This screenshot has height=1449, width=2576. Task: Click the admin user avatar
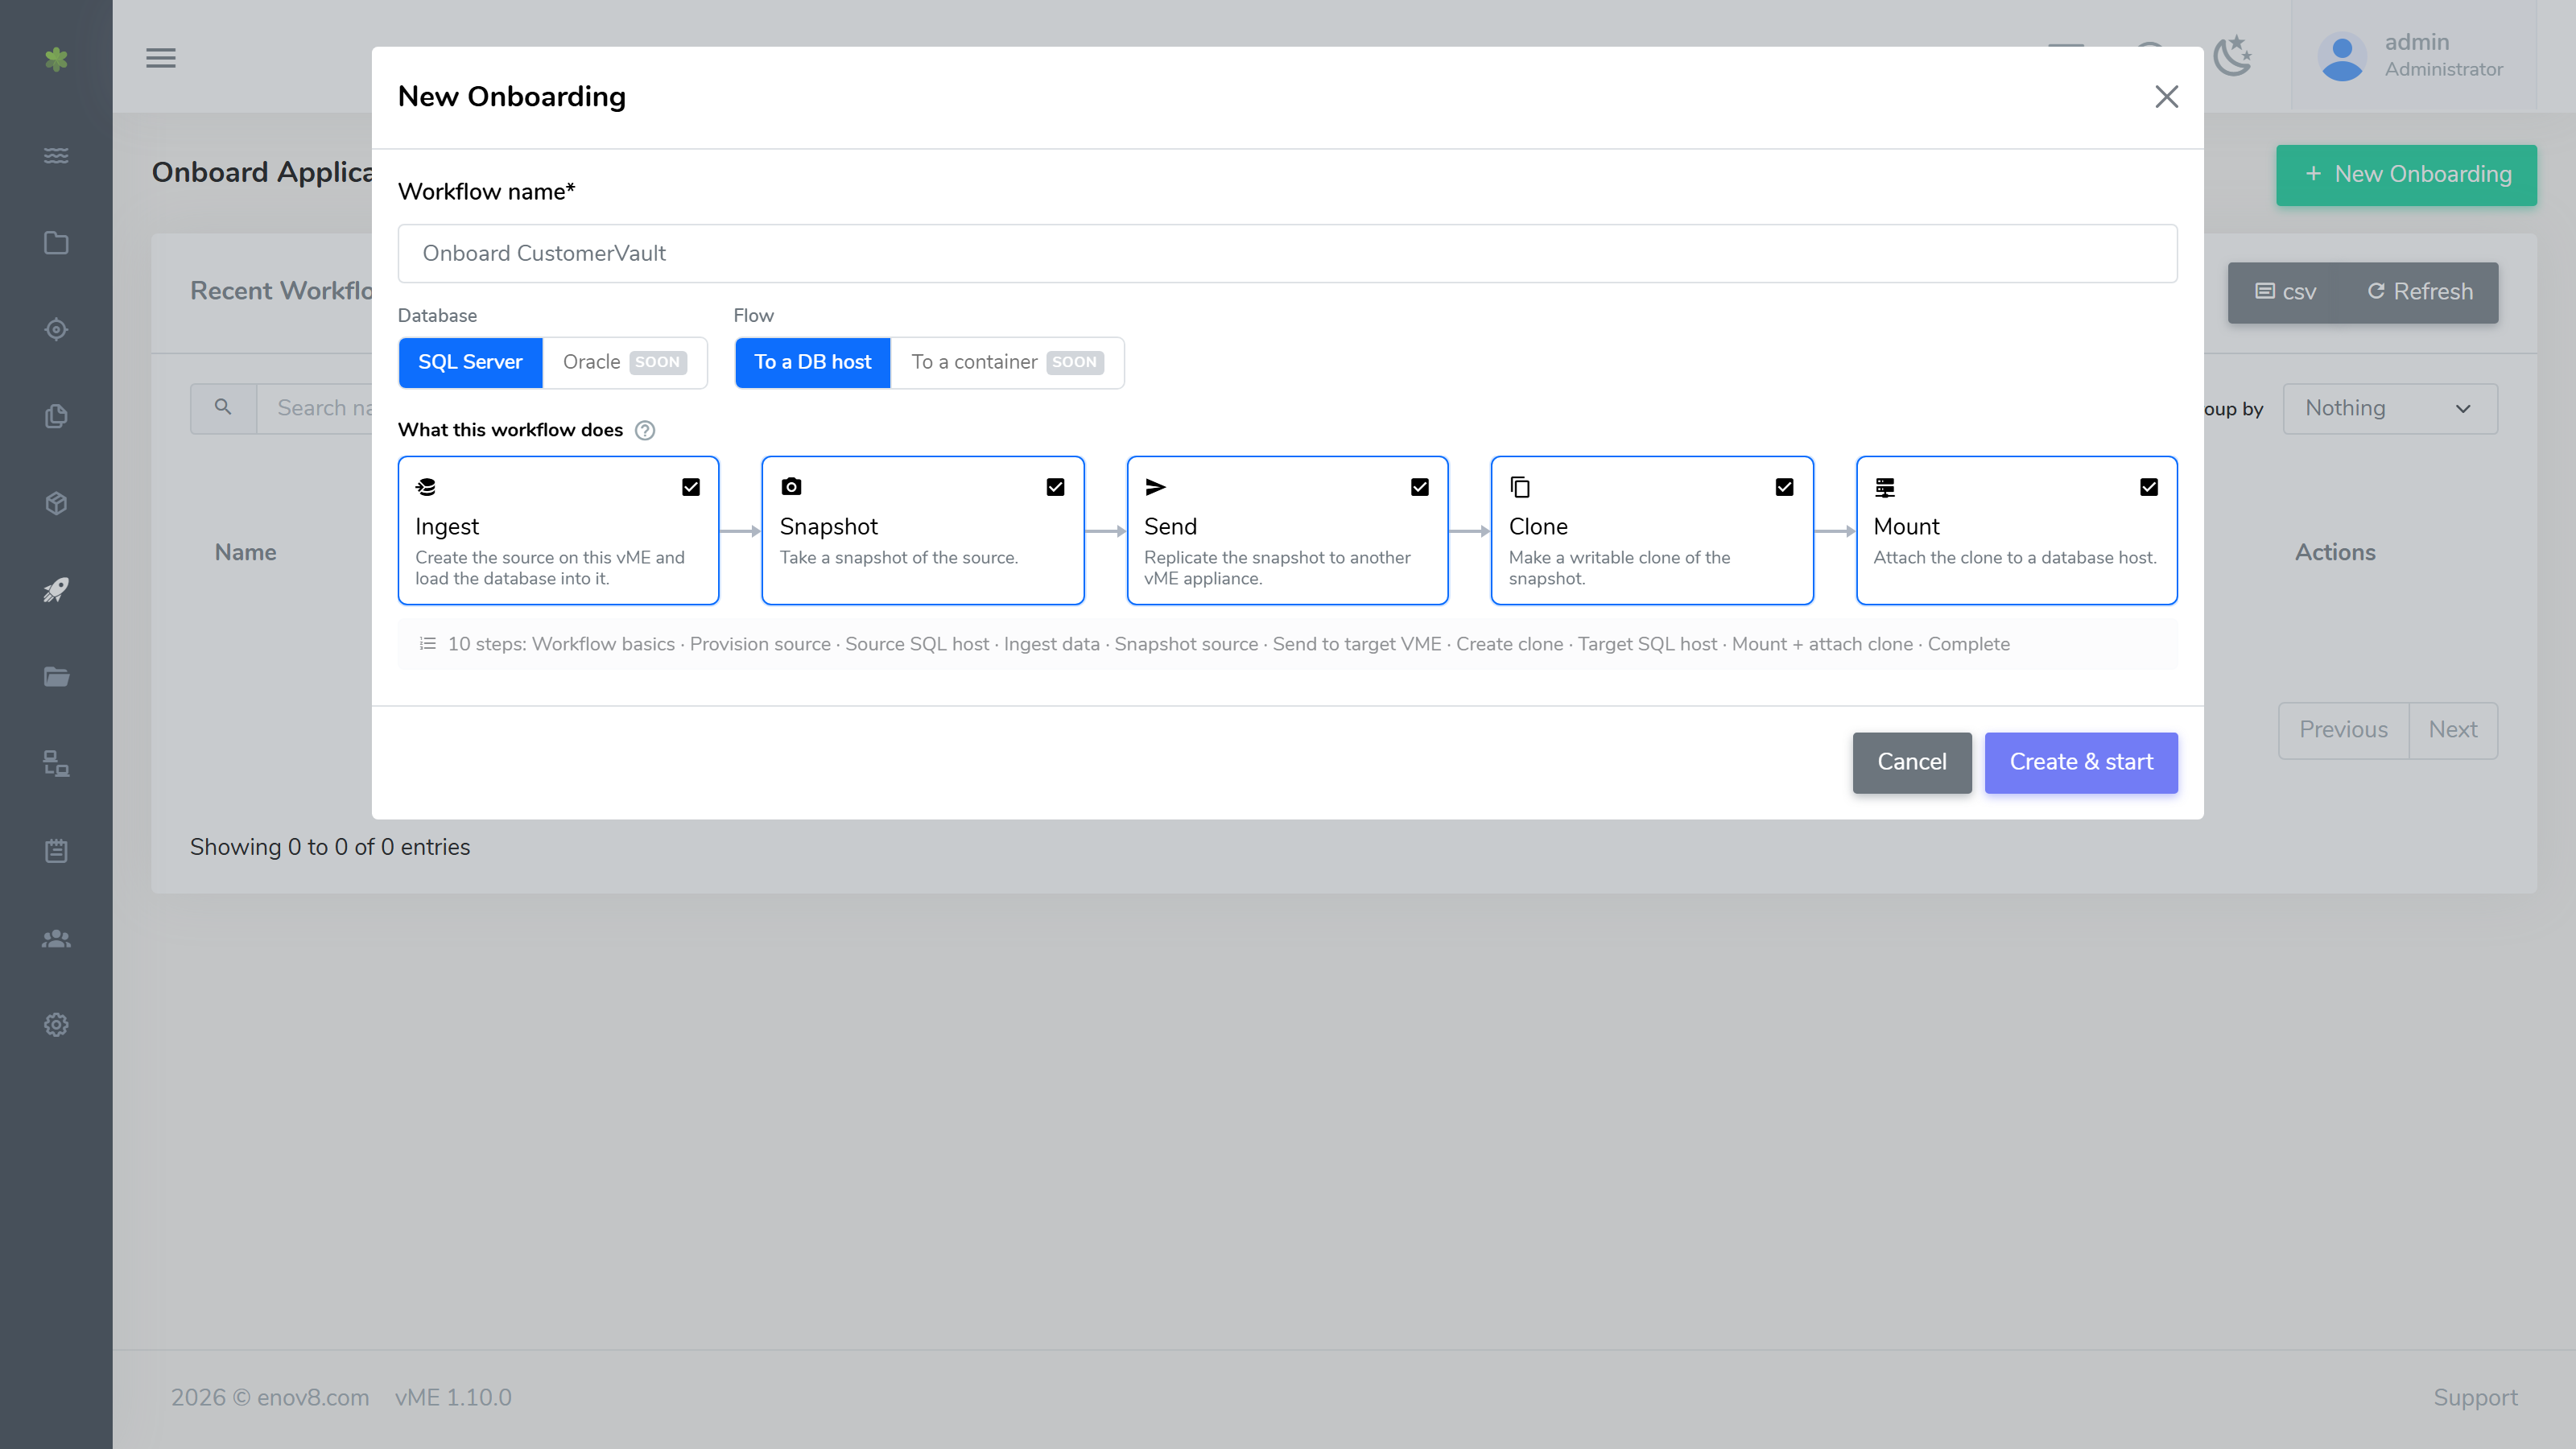click(2342, 56)
